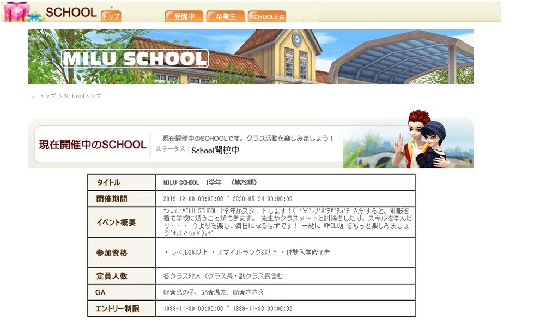Viewport: 558px width, 324px height.
Task: Click the School開校中 status text
Action: point(215,150)
